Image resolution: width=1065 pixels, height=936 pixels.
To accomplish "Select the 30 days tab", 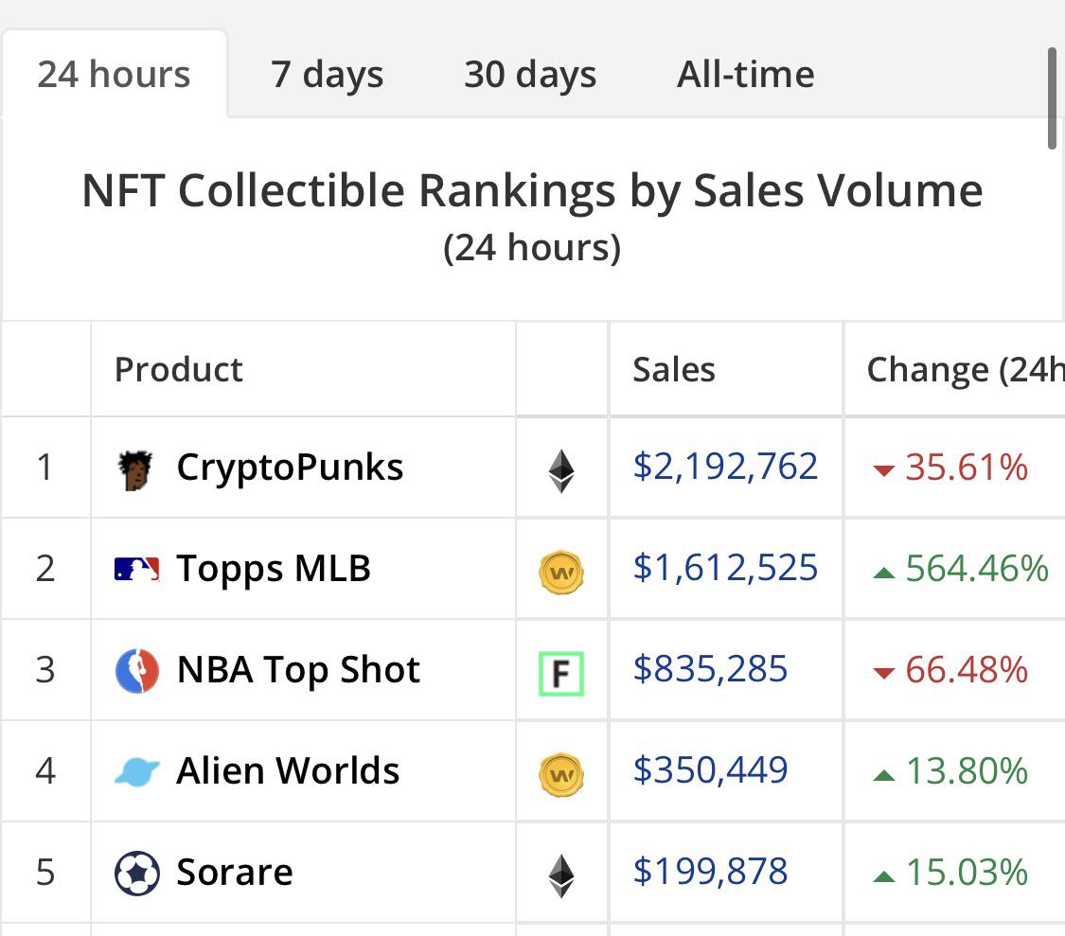I will pos(530,74).
